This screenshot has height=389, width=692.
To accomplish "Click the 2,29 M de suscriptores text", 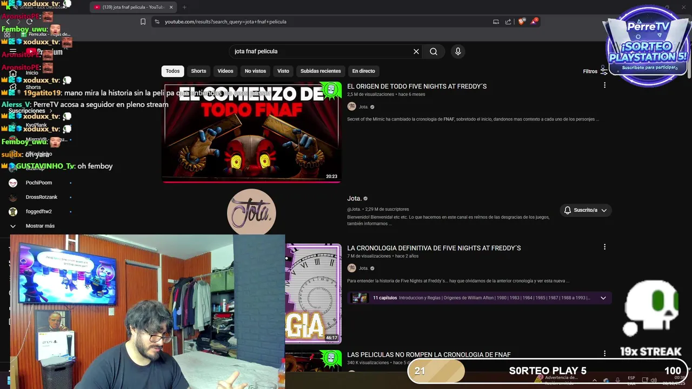I will pos(387,209).
